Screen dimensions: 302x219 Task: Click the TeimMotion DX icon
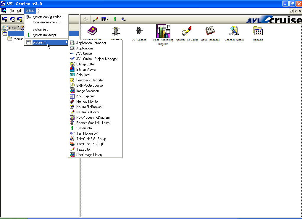pyautogui.click(x=72, y=133)
